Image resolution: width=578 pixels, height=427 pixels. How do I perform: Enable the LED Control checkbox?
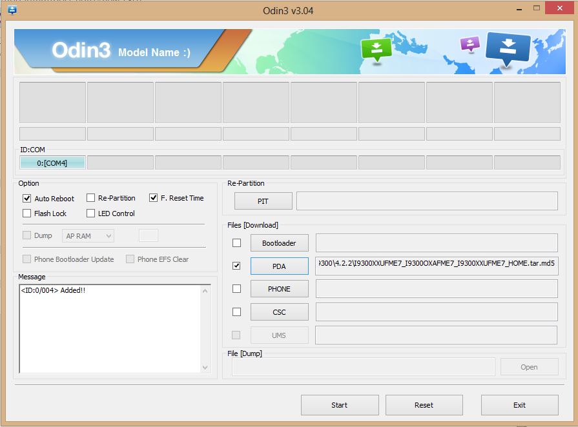click(x=90, y=213)
